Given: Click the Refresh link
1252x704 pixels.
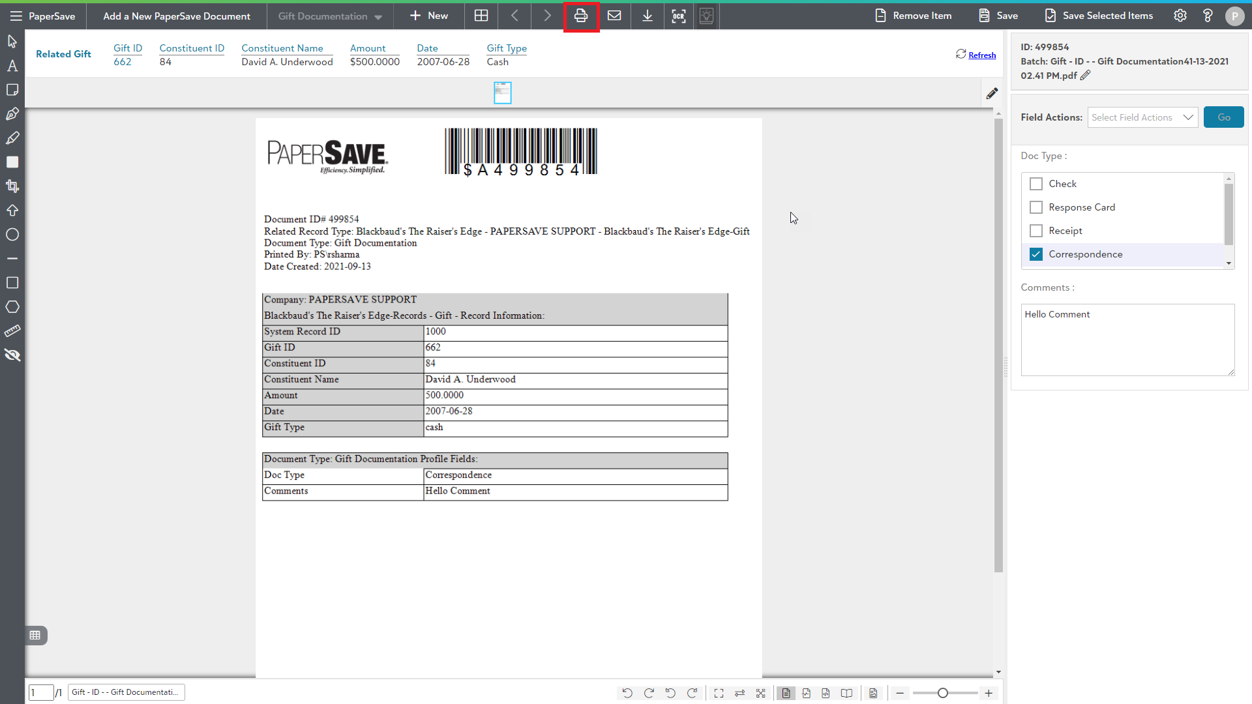Looking at the screenshot, I should point(981,55).
